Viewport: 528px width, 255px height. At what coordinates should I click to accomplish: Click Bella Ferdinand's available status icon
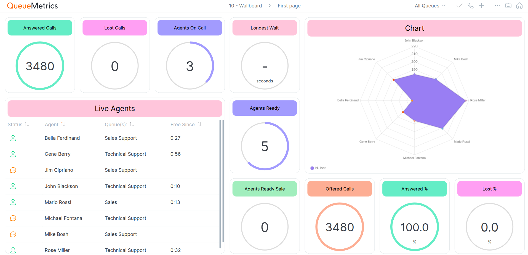click(x=13, y=138)
